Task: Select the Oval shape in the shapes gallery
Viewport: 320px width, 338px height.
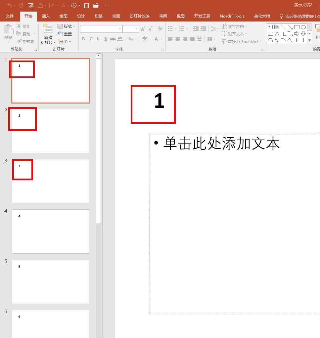Action: [303, 27]
